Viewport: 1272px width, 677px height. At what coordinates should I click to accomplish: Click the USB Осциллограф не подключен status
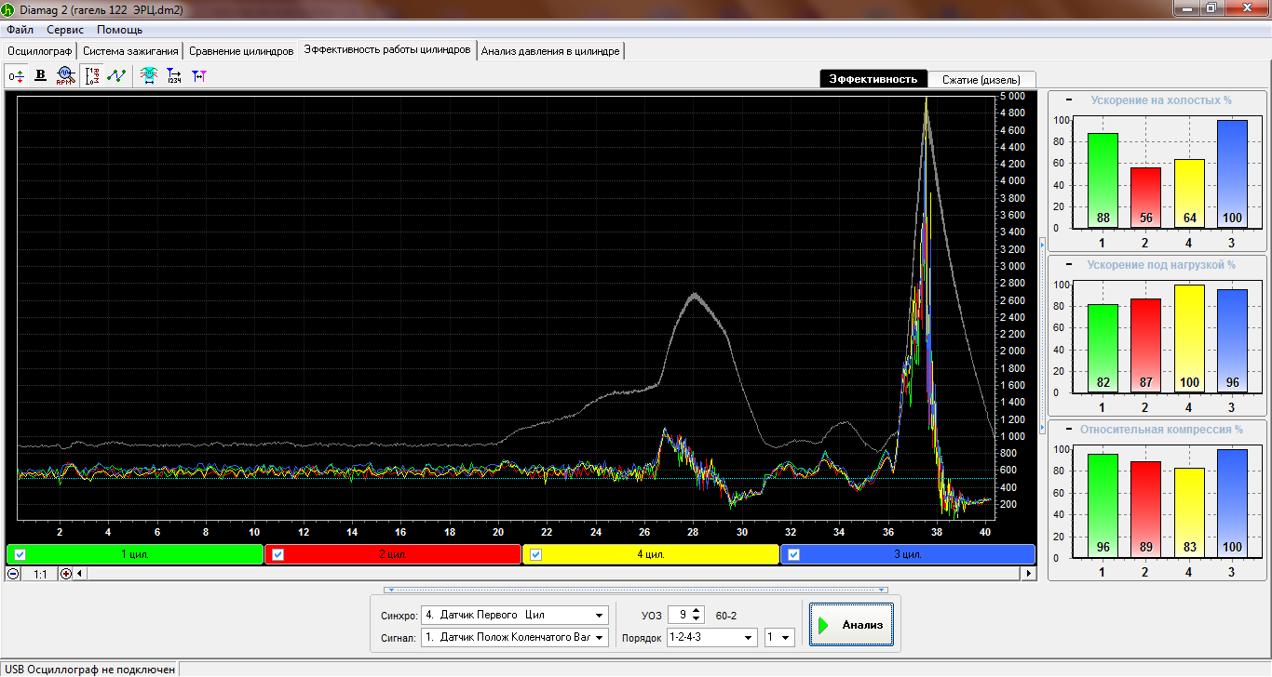coord(88,669)
